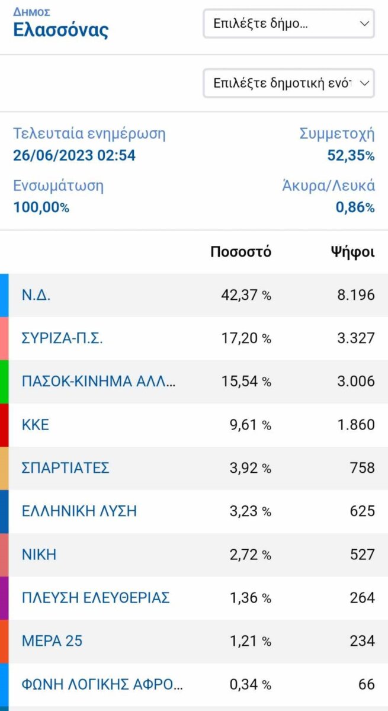Click the 'Ψήφοι' column header
Screen dimensions: 388x711
[352, 252]
